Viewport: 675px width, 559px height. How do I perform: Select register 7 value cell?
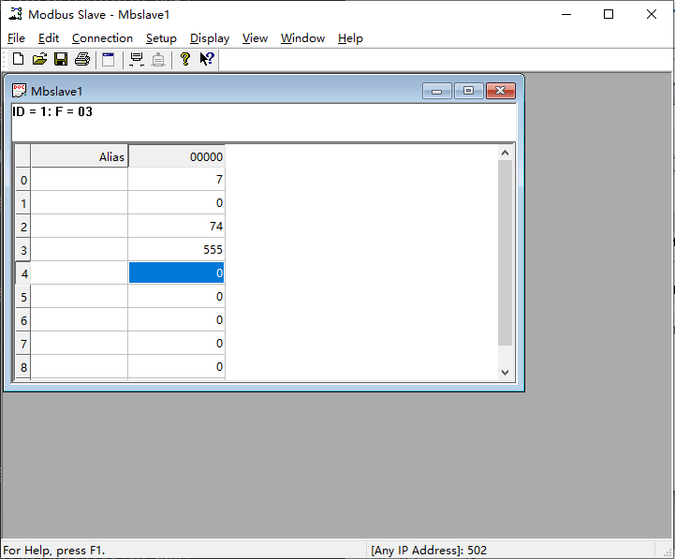point(177,343)
